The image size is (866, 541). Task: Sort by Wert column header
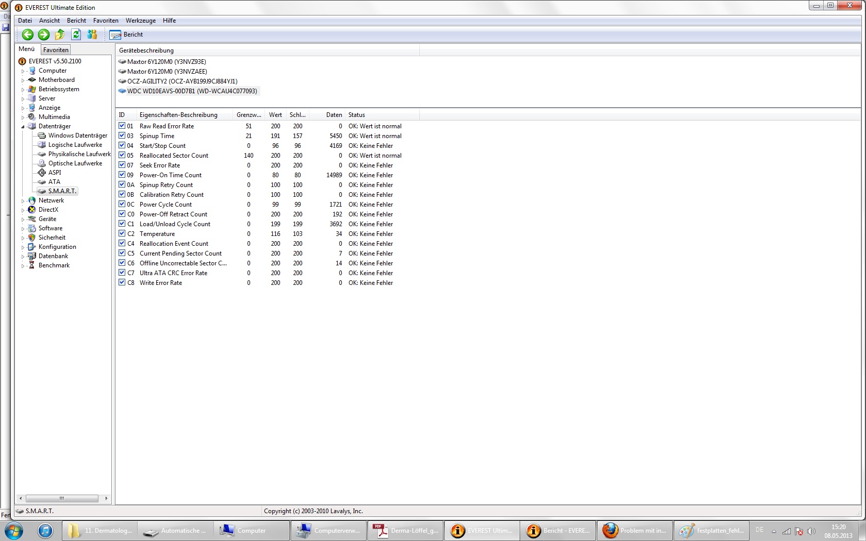click(275, 115)
